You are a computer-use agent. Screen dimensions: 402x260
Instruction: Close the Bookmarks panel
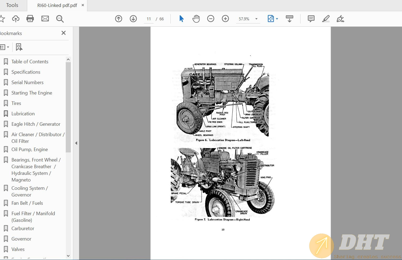coord(64,33)
